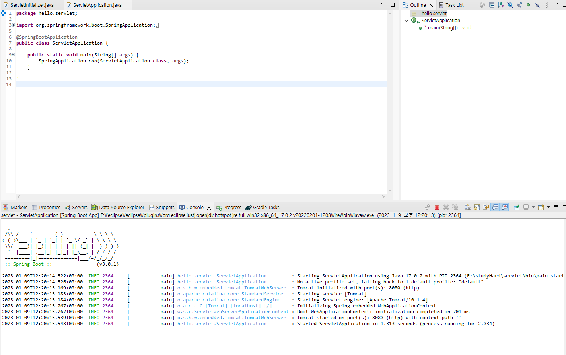
Task: Click Focus on Active Task in Outline
Action: coord(482,5)
